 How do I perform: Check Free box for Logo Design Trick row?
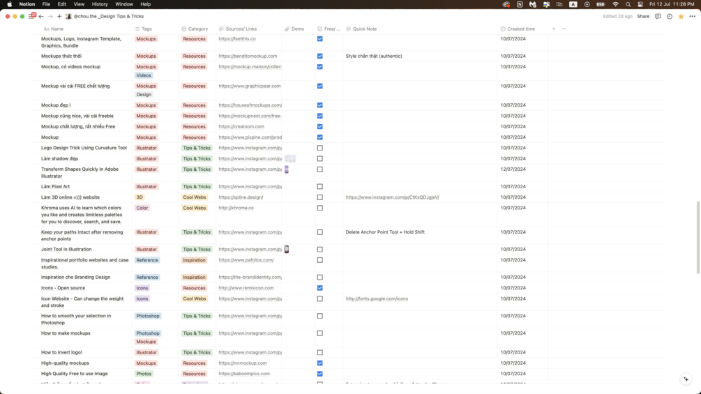[319, 148]
